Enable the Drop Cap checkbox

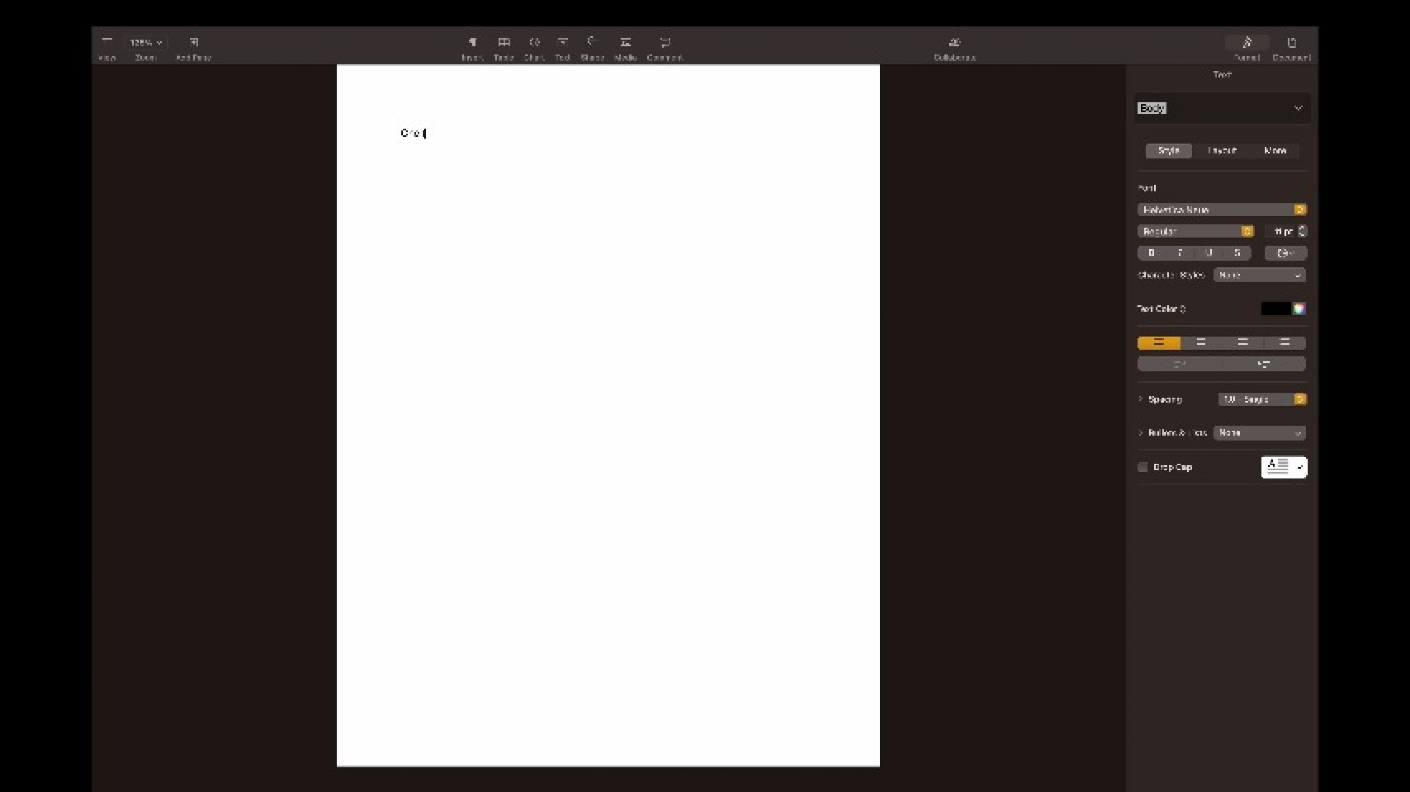click(1142, 467)
